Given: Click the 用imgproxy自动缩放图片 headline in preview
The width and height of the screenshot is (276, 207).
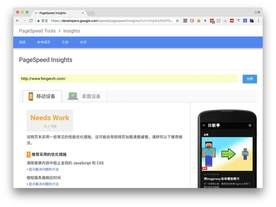Looking at the screenshot, I should coord(221,179).
